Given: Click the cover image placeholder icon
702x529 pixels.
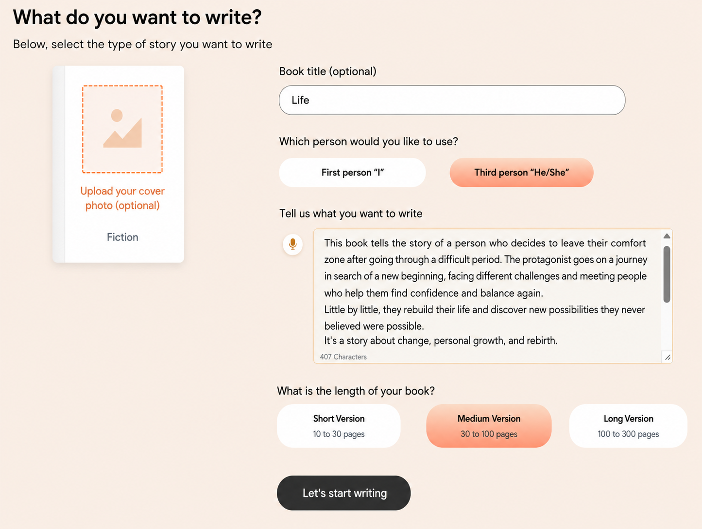Looking at the screenshot, I should [x=122, y=129].
